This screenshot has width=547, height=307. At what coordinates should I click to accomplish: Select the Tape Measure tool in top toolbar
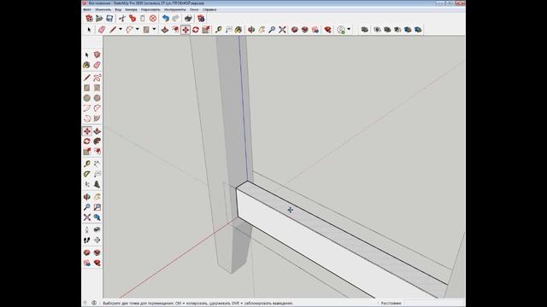(x=219, y=30)
